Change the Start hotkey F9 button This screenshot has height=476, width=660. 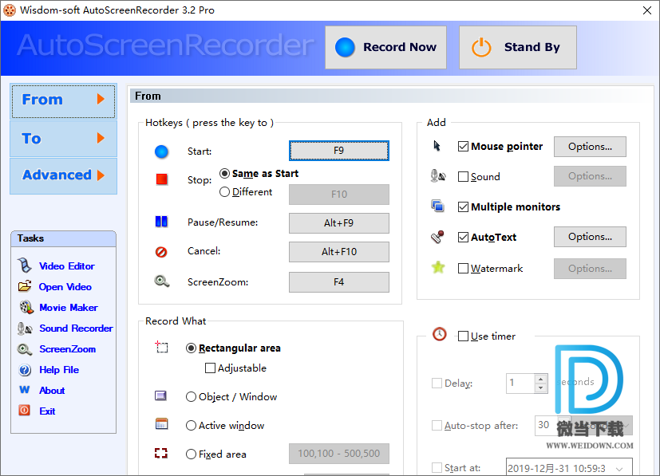[339, 151]
